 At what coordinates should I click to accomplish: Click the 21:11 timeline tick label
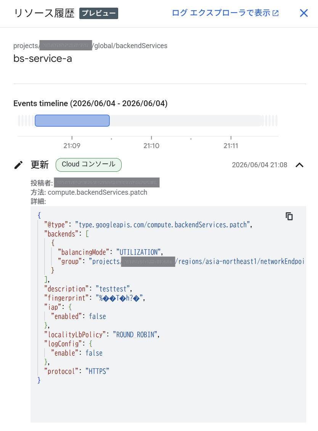pos(231,146)
